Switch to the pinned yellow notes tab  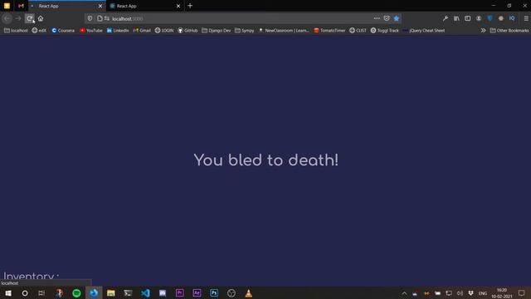[x=7, y=6]
